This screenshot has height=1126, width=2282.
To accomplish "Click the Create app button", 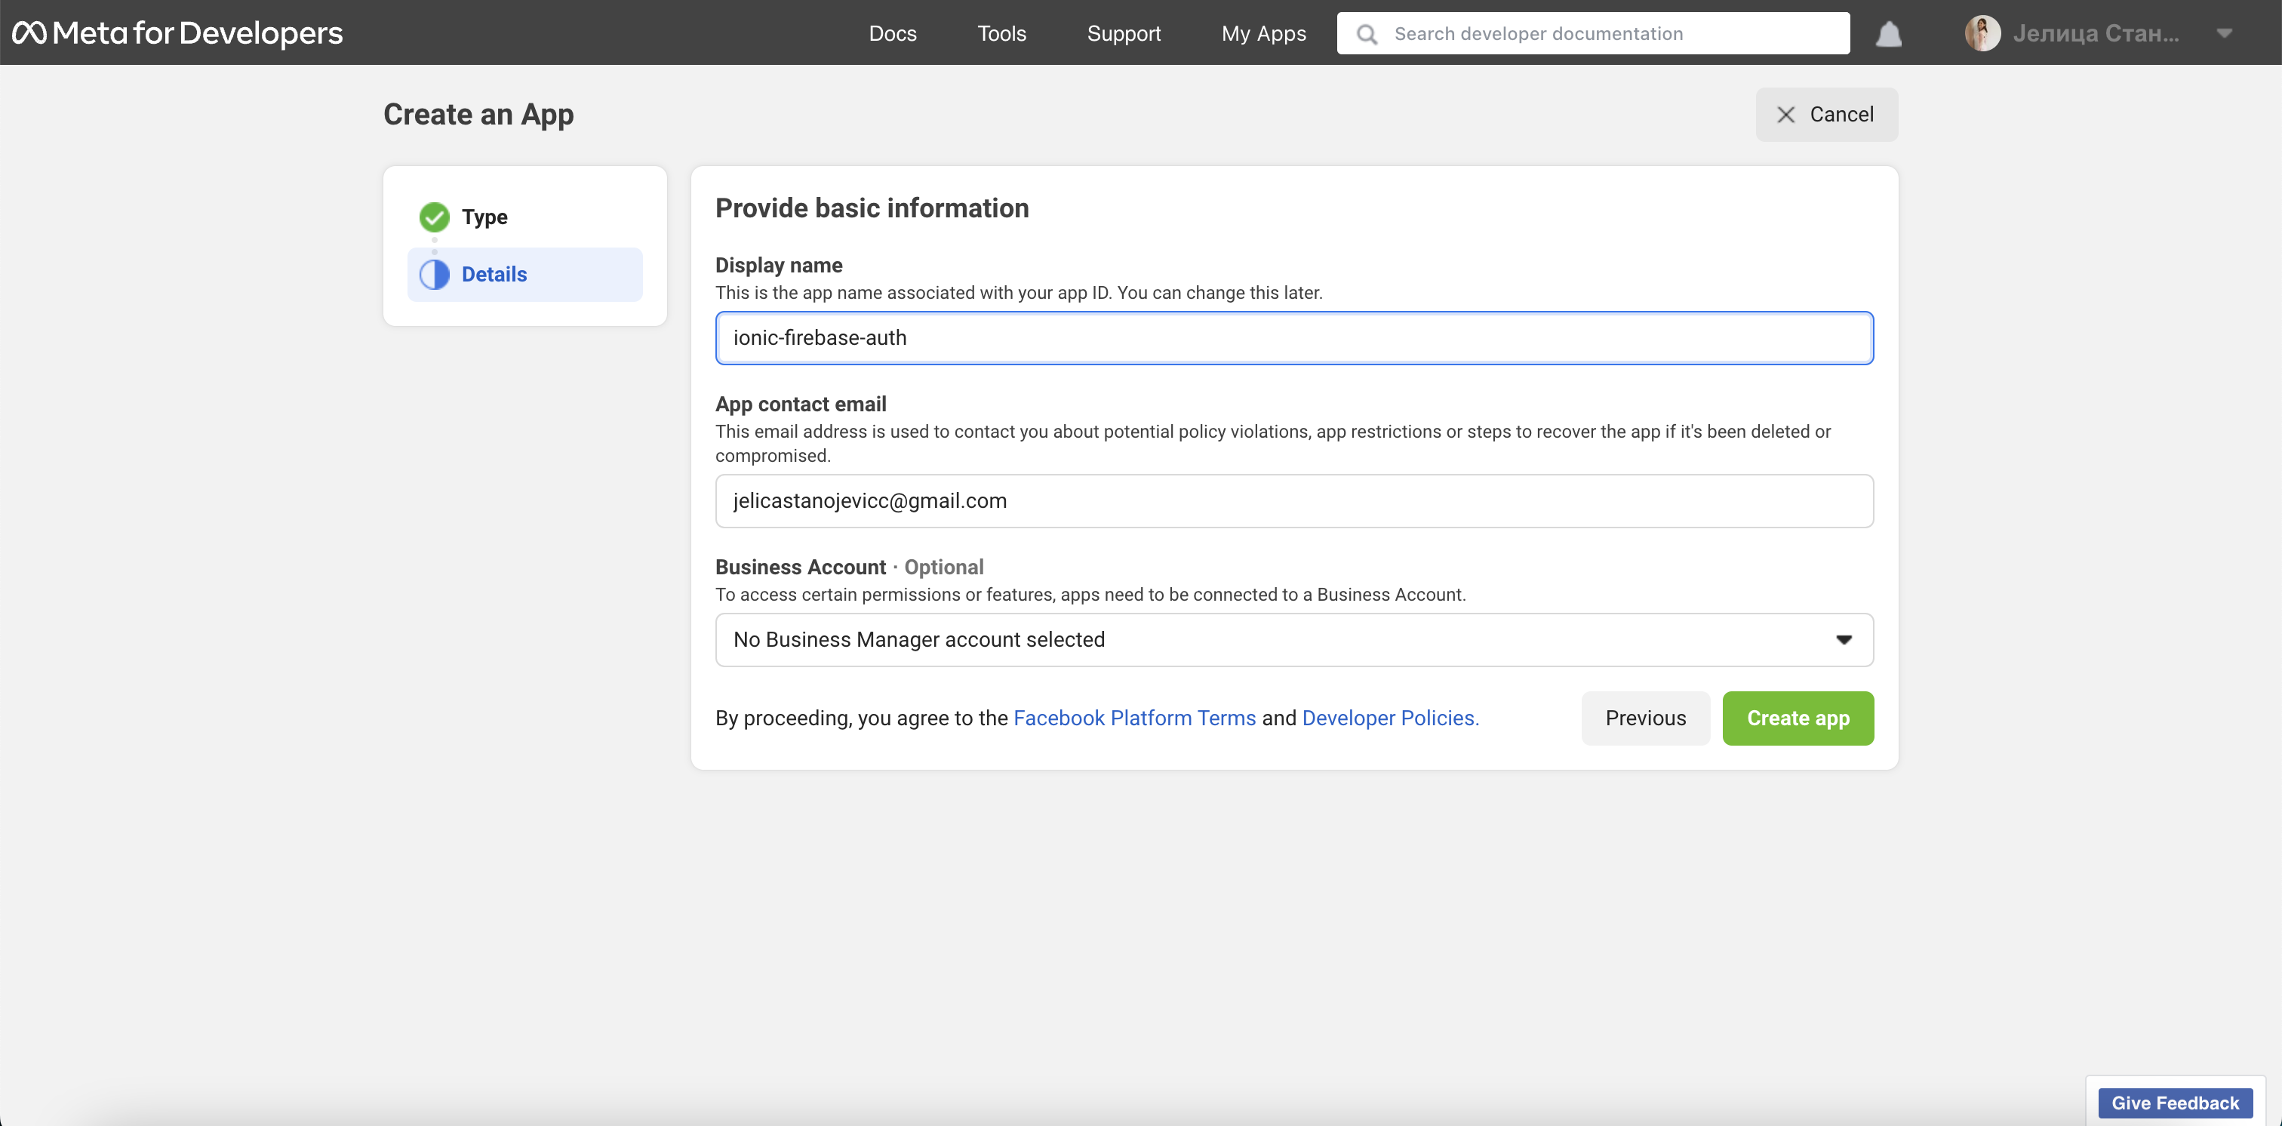I will pos(1798,717).
